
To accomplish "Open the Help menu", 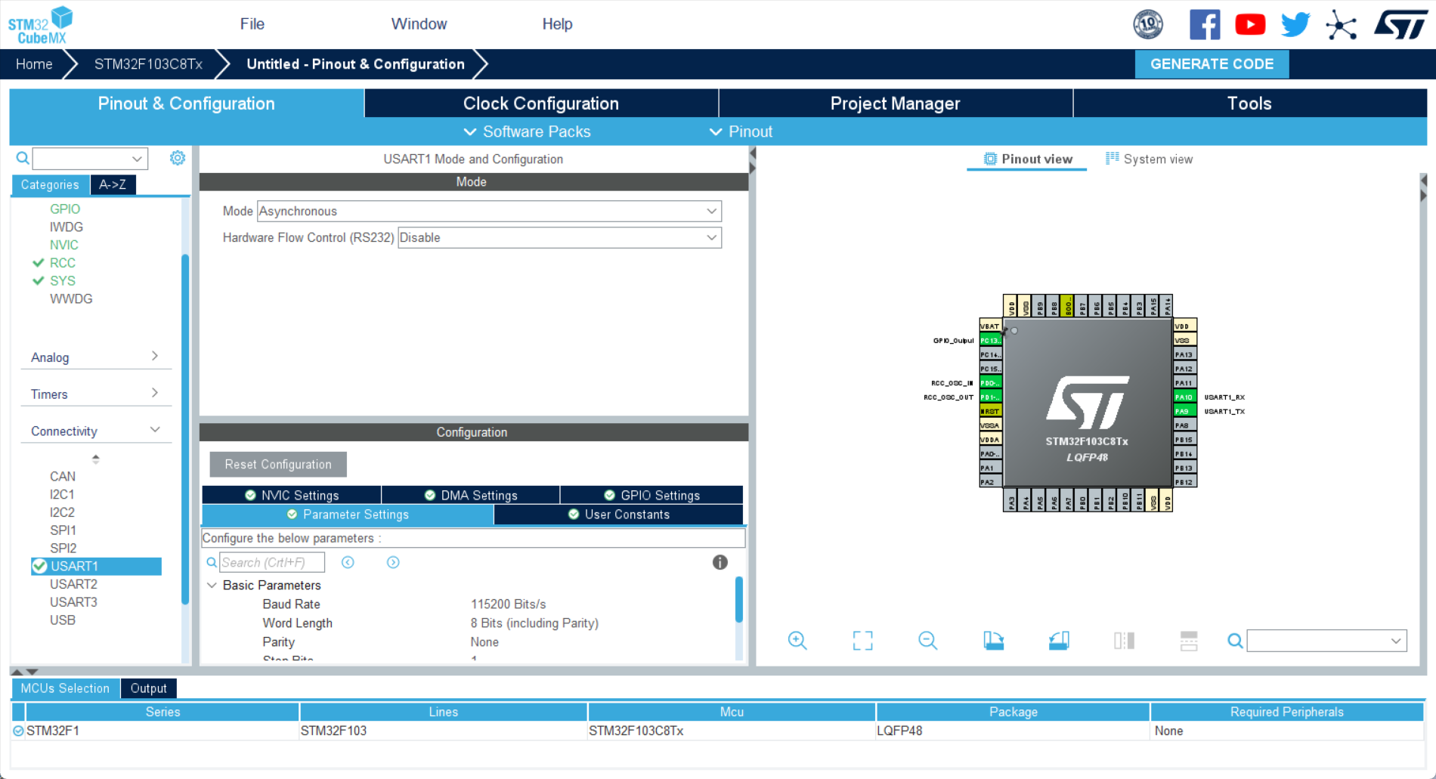I will coord(558,24).
